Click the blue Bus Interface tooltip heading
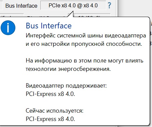Viewport: 152px width, 127px height. [x=49, y=26]
